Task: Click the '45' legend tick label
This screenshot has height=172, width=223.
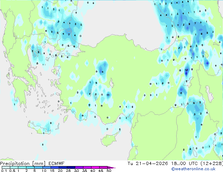Action: click(x=101, y=171)
